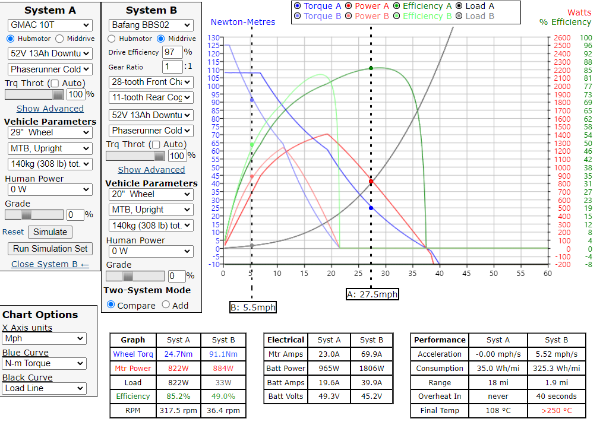Adjust System A Grade slider
This screenshot has width=603, height=425.
26,215
